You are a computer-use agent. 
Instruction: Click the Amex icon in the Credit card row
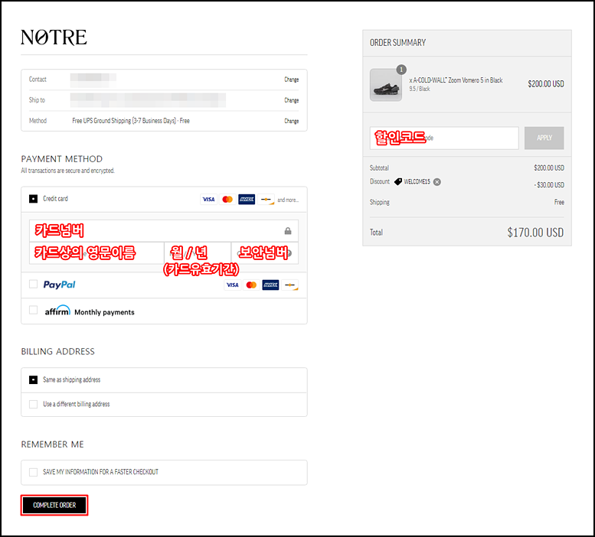[247, 200]
